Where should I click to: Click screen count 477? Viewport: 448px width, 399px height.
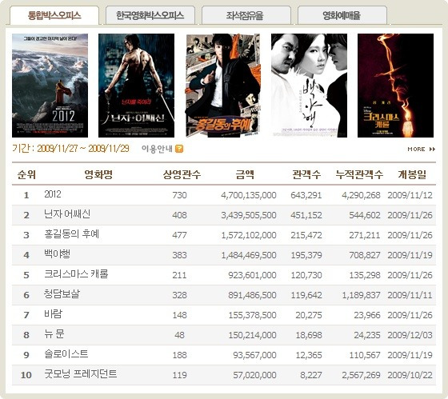point(179,235)
